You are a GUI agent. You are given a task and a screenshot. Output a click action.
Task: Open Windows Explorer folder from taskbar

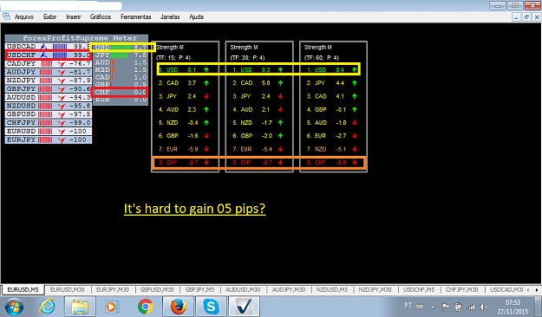[80, 307]
